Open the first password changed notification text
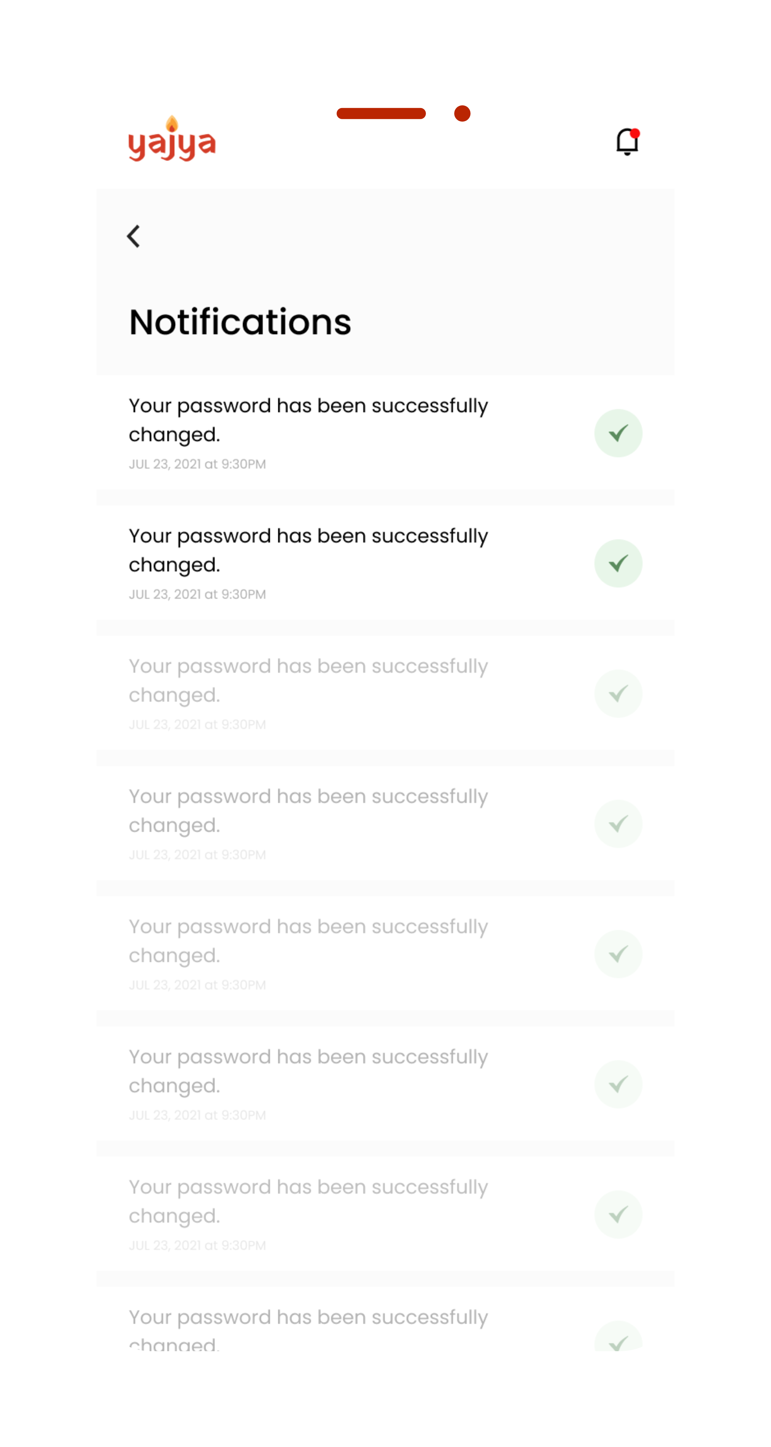 click(308, 419)
